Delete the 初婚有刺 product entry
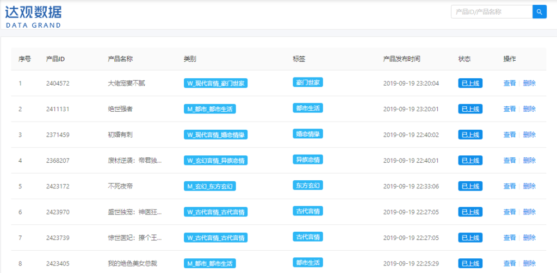Screen dimensions: 557x273 coord(529,135)
